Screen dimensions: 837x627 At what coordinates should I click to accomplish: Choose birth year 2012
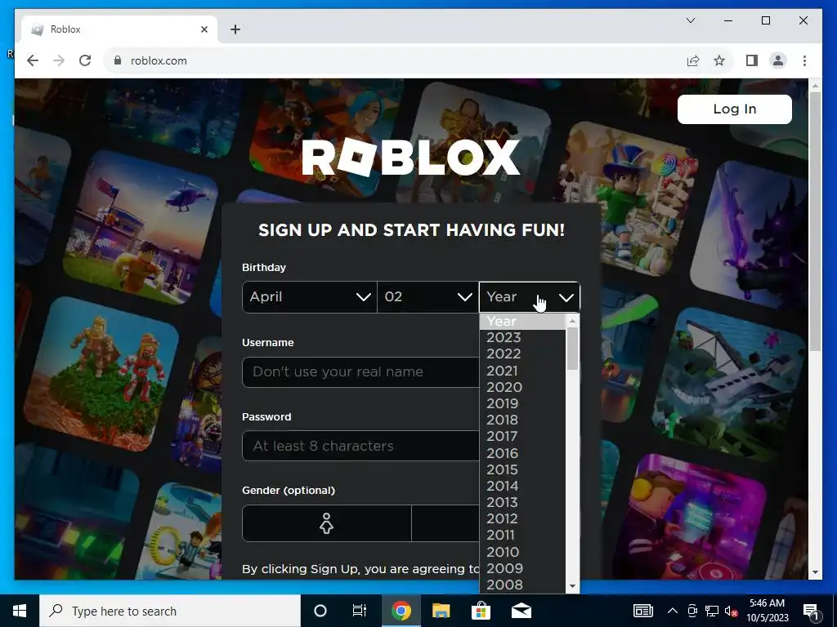click(x=522, y=518)
